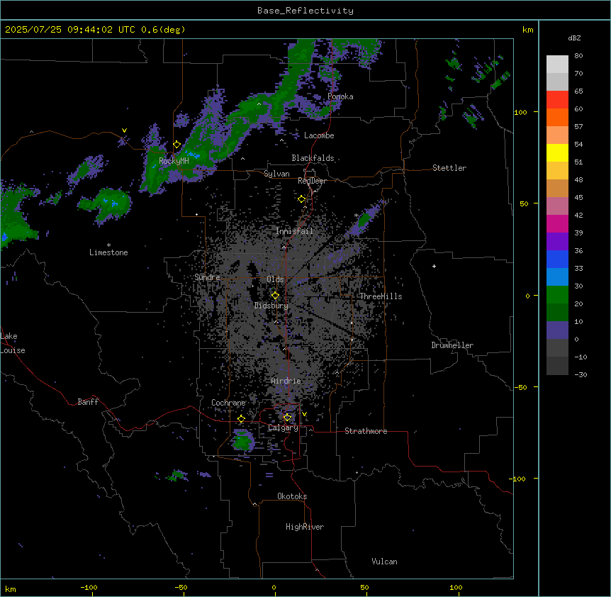Click the RockyMH label
611x597 pixels.
pyautogui.click(x=174, y=160)
